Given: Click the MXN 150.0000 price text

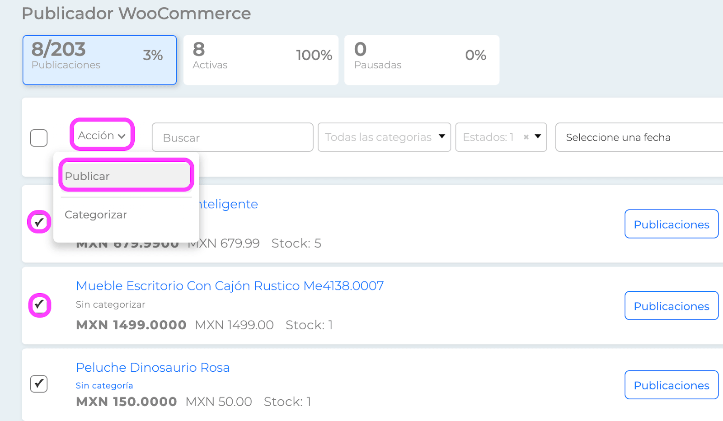Looking at the screenshot, I should click(x=126, y=402).
